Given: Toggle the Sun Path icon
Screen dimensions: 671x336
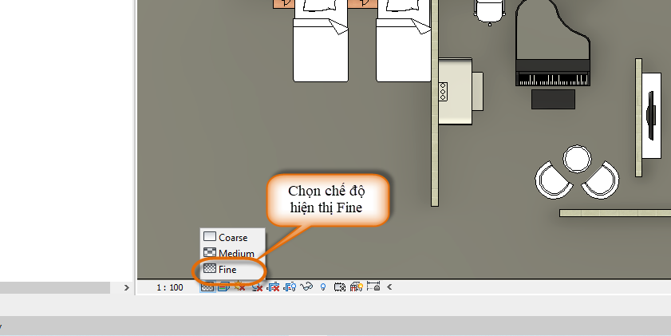Looking at the screenshot, I should (240, 287).
